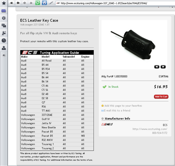Image resolution: width=175 pixels, height=166 pixels.
Task: Click the ECS logo in application guide header
Action: click(30, 53)
